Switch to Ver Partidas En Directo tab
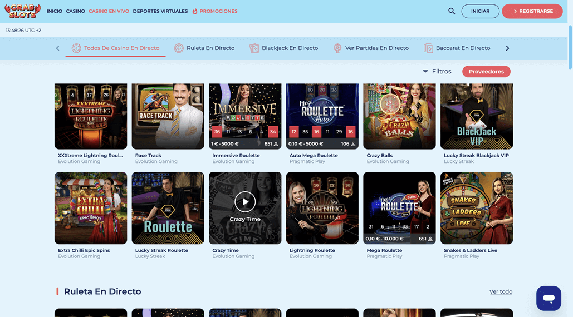This screenshot has height=317, width=573. [371, 48]
